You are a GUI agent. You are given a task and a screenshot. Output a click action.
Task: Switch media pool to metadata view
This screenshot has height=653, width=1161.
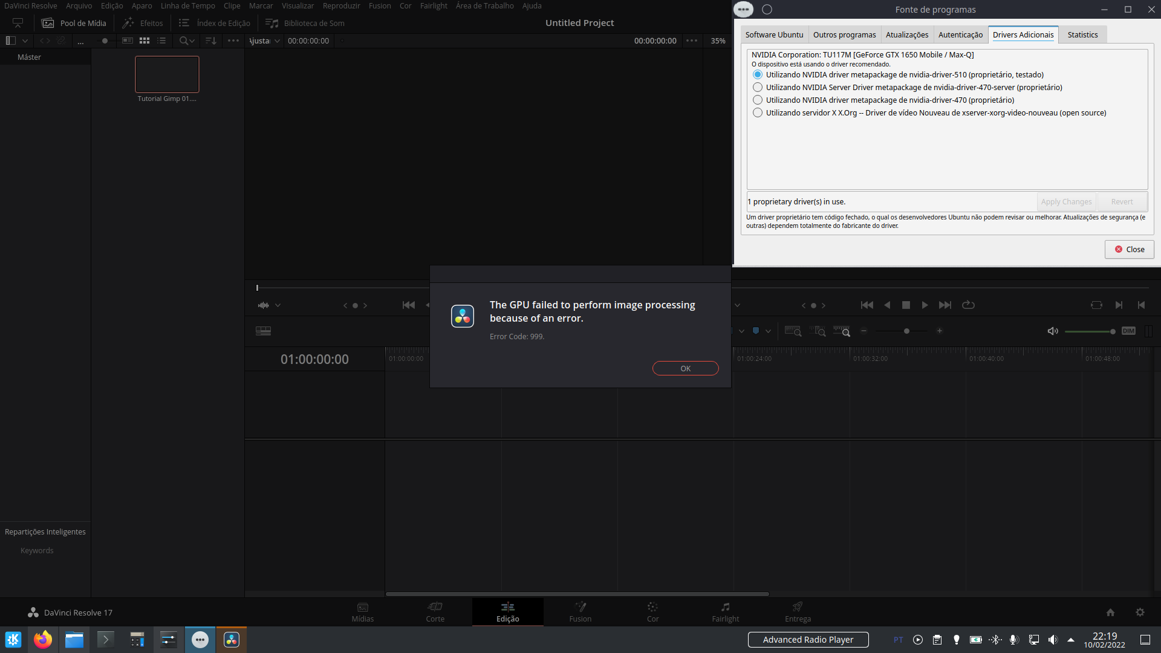click(127, 41)
